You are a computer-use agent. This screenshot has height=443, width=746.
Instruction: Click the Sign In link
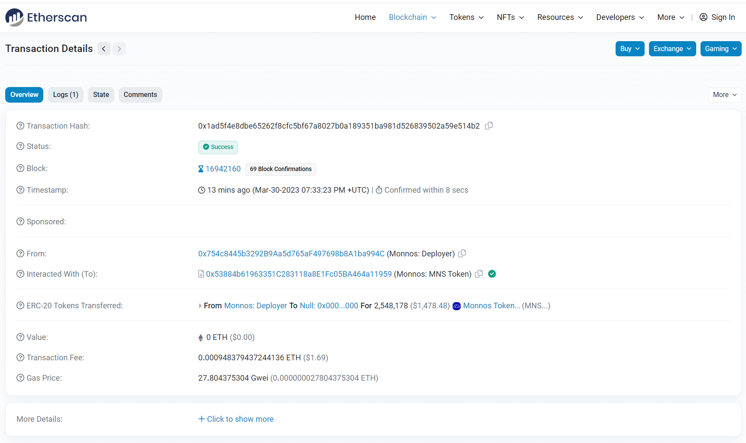pos(723,17)
